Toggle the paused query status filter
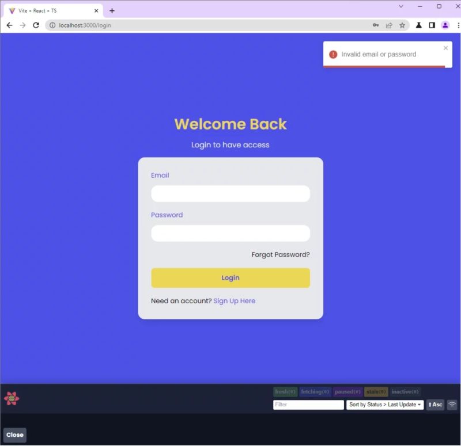Image resolution: width=461 pixels, height=446 pixels. tap(346, 391)
